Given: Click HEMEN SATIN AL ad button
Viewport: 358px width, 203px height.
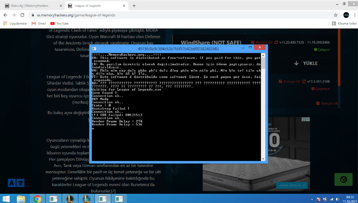Looking at the screenshot, I should tap(292, 185).
